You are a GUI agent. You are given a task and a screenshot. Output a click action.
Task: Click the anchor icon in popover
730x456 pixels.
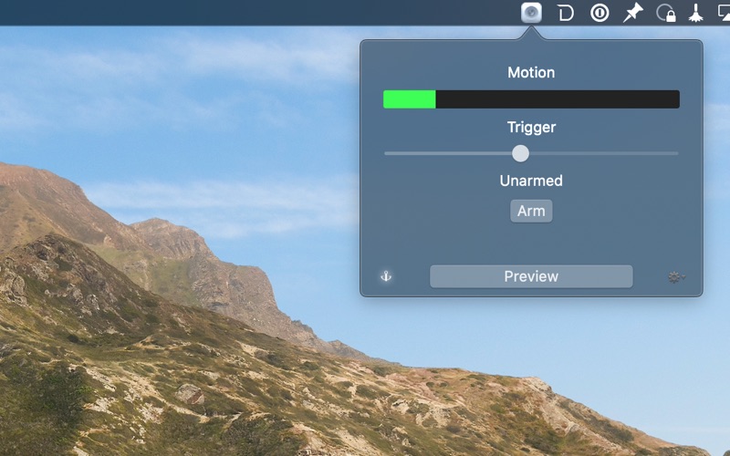pyautogui.click(x=386, y=276)
